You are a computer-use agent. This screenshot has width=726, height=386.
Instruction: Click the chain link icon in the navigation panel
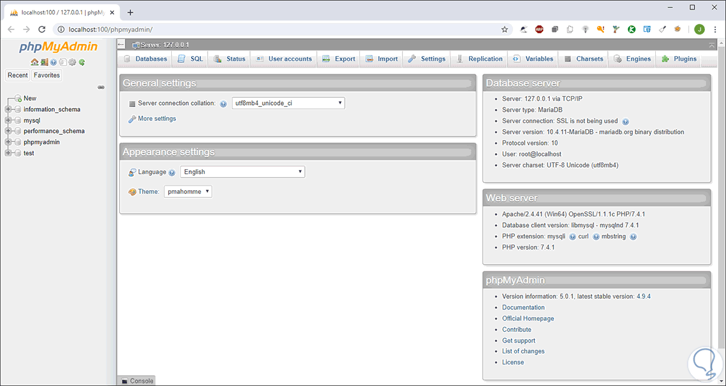click(101, 87)
